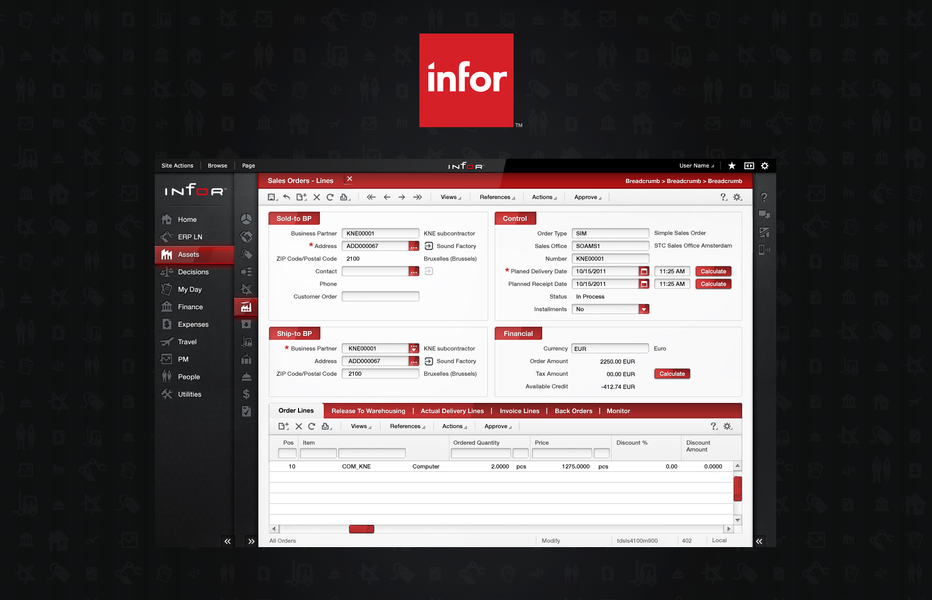The width and height of the screenshot is (932, 600).
Task: Click the Customer Order input field
Action: [380, 297]
